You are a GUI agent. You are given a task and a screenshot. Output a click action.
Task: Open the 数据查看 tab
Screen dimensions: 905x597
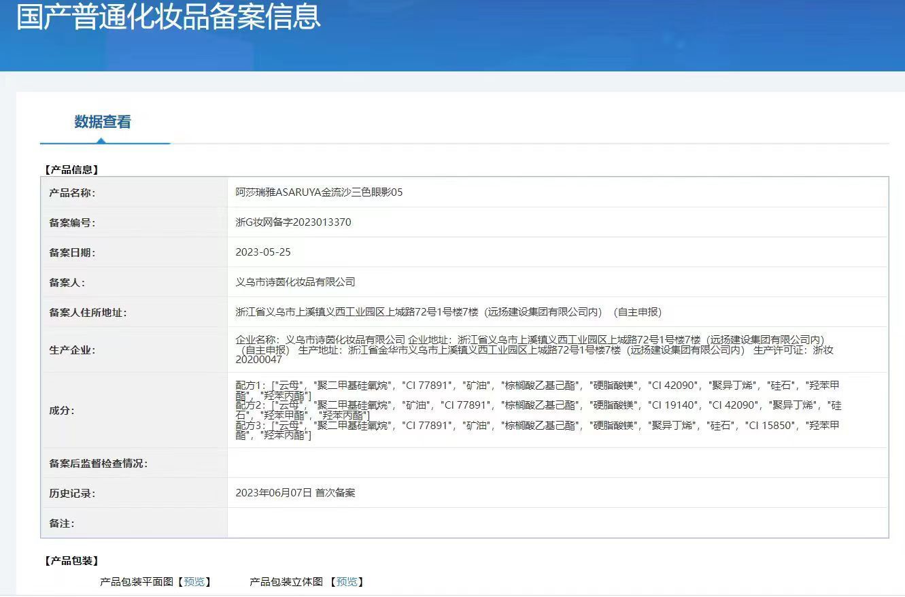103,122
